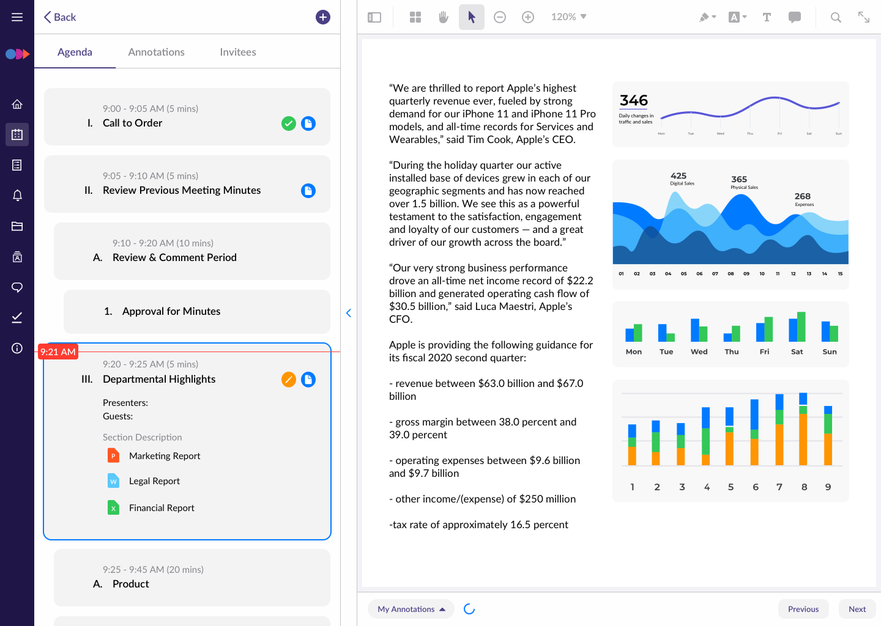Open the notifications bell in sidebar
Image resolution: width=881 pixels, height=626 pixels.
pos(17,196)
